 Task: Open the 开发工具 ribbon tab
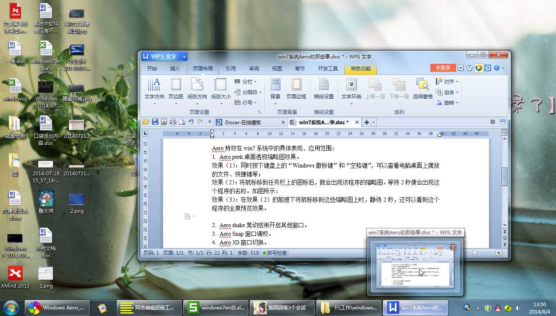(x=328, y=68)
